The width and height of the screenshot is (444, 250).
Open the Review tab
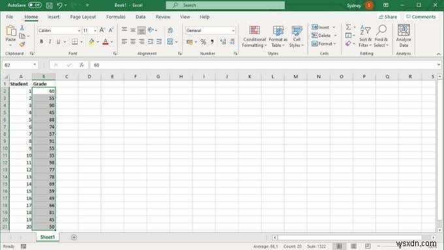pos(163,17)
